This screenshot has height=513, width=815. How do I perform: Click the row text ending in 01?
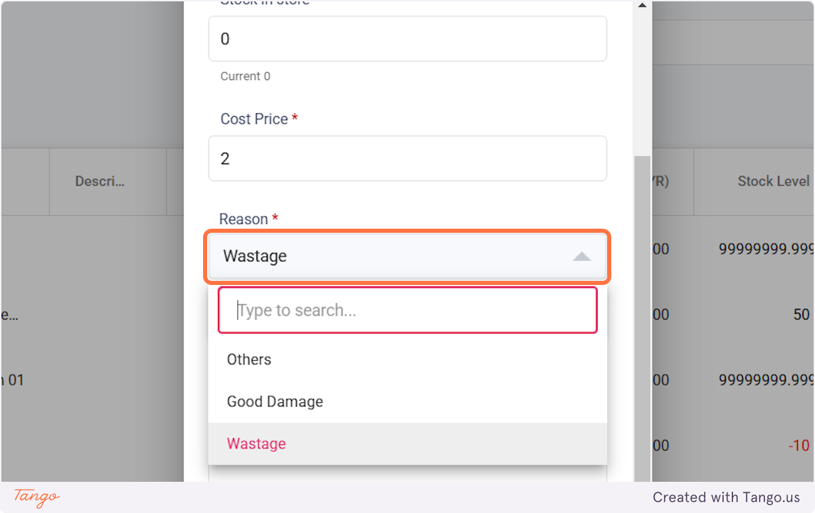click(x=14, y=380)
